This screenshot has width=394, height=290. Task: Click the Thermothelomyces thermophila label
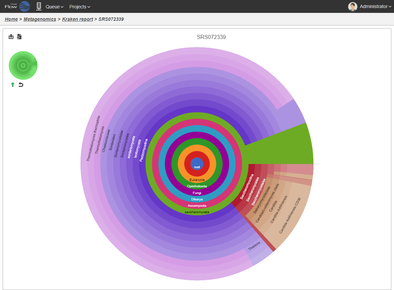93,138
